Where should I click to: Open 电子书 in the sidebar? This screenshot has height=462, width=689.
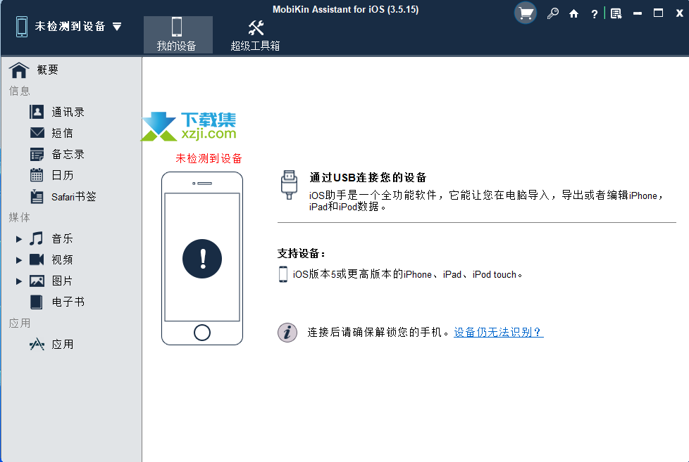68,302
